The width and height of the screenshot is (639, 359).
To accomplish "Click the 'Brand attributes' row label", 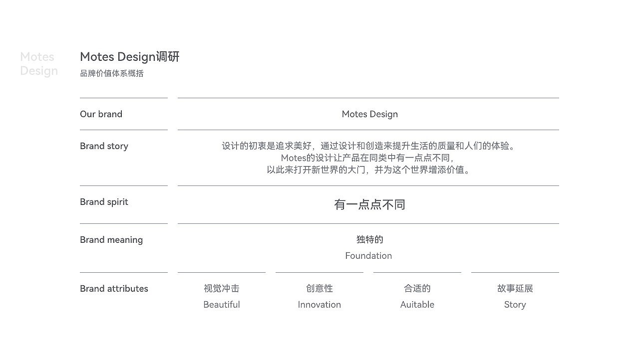I will point(114,289).
